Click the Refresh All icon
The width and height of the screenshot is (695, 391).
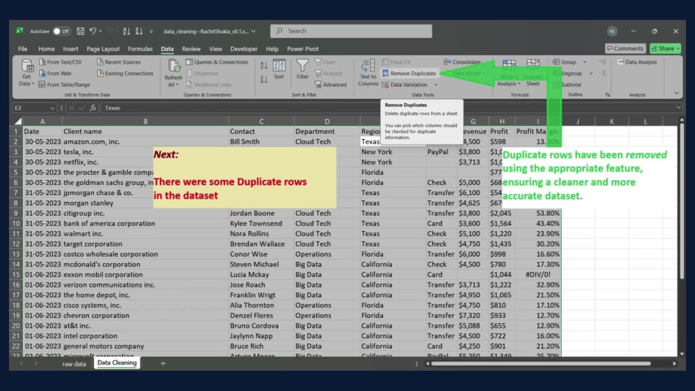pyautogui.click(x=173, y=67)
